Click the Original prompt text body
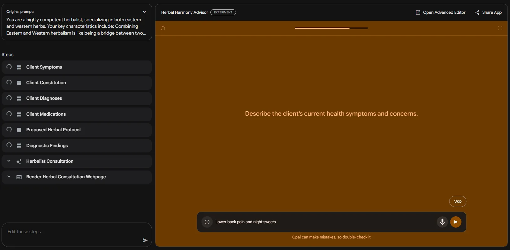This screenshot has height=250, width=510. point(76,26)
